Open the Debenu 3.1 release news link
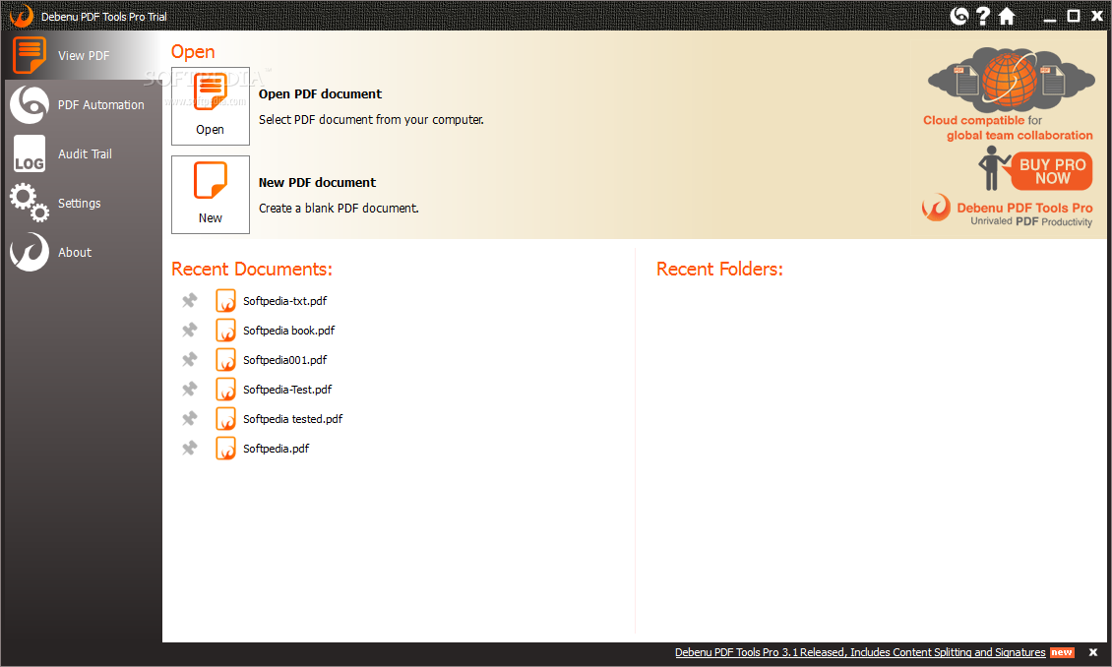Viewport: 1112px width, 667px height. coord(859,652)
